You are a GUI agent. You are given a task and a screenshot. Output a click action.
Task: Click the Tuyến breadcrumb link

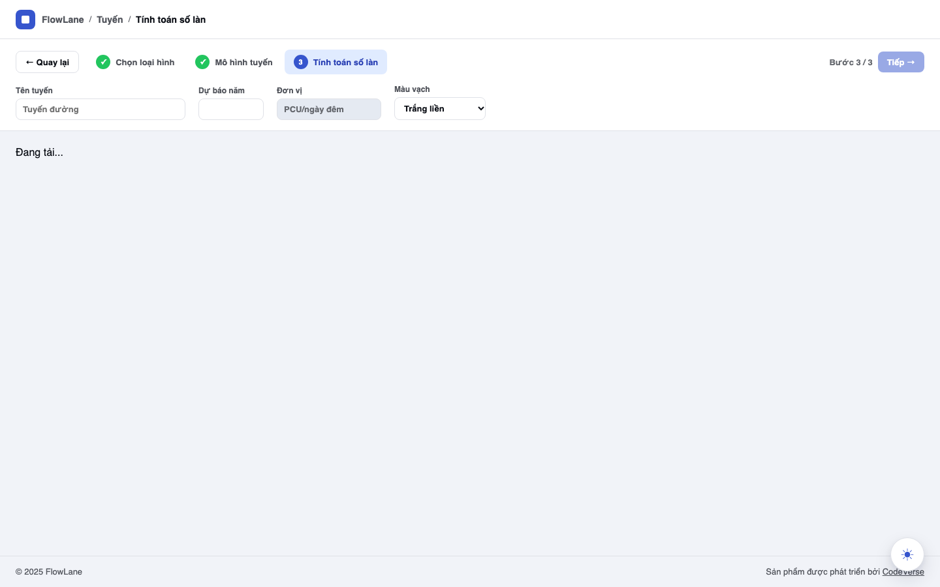tap(110, 20)
